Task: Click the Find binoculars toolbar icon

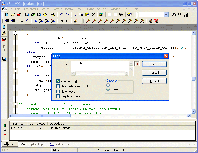Action: point(174,15)
